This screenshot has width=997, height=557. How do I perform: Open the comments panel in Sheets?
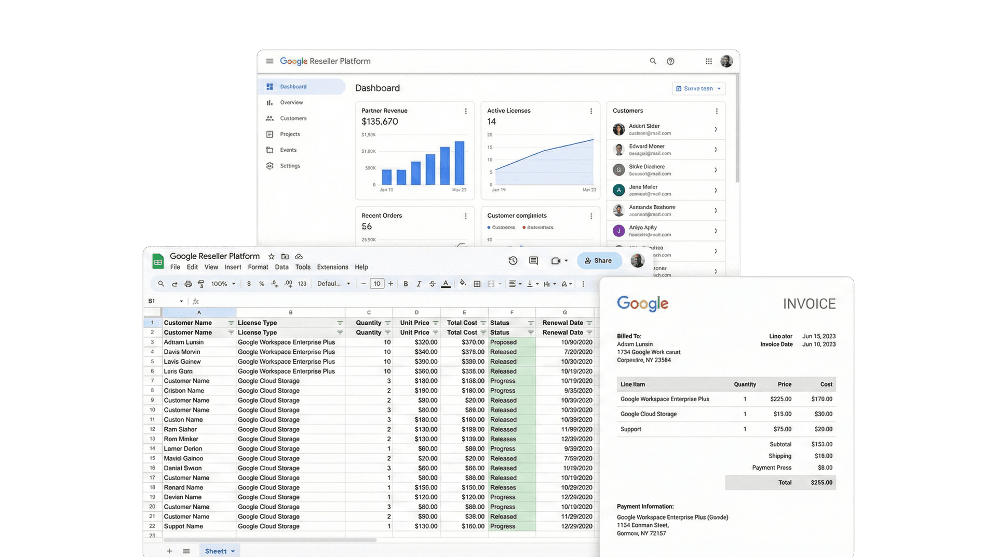coord(533,261)
